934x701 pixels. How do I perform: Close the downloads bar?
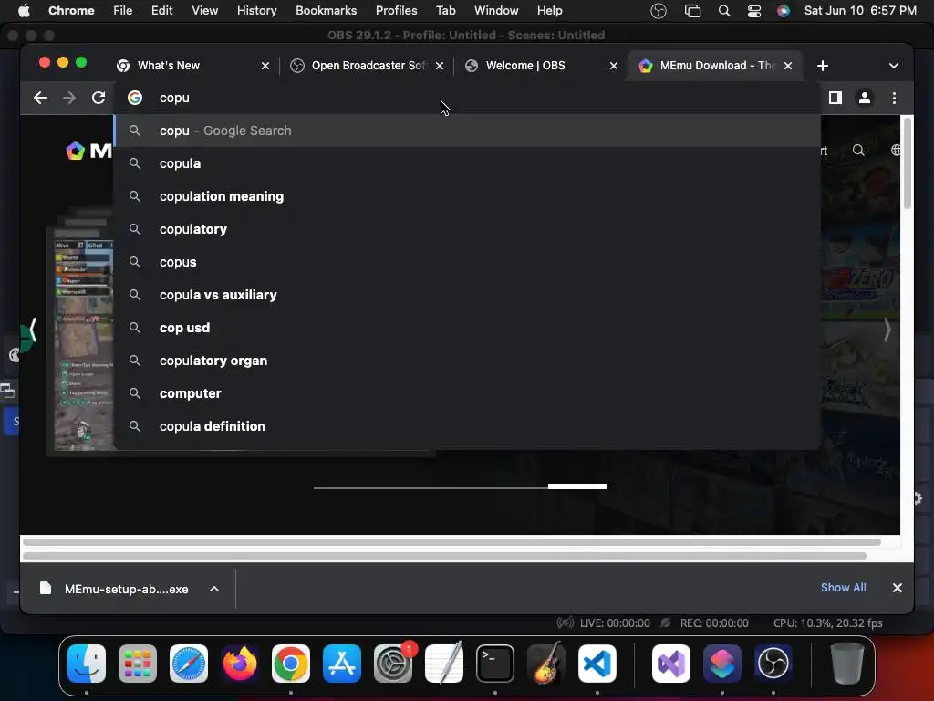click(898, 588)
